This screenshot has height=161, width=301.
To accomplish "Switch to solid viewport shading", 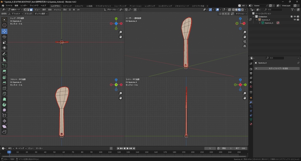I will pos(237,10).
